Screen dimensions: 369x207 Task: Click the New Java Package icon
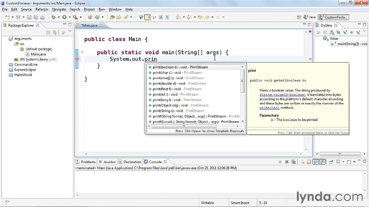coord(90,17)
